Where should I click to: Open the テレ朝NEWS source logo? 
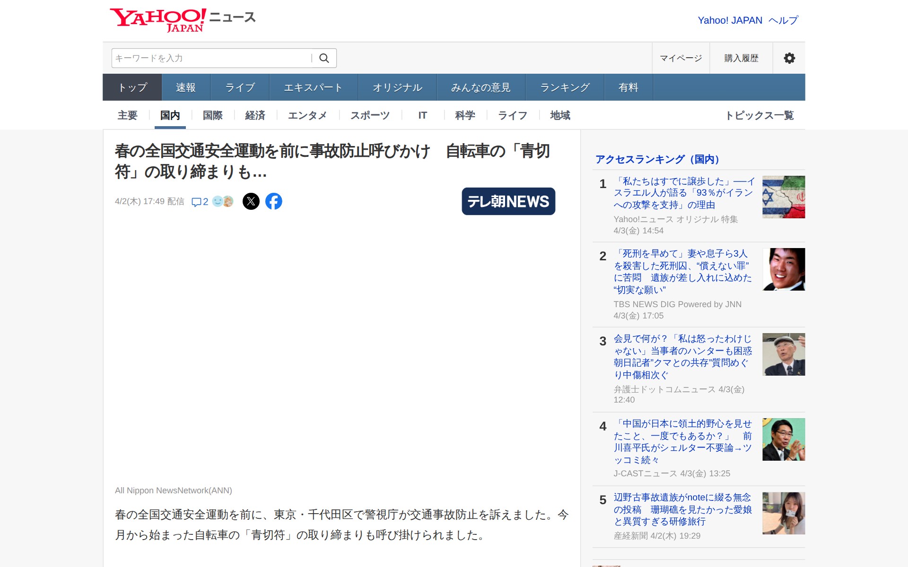tap(508, 201)
